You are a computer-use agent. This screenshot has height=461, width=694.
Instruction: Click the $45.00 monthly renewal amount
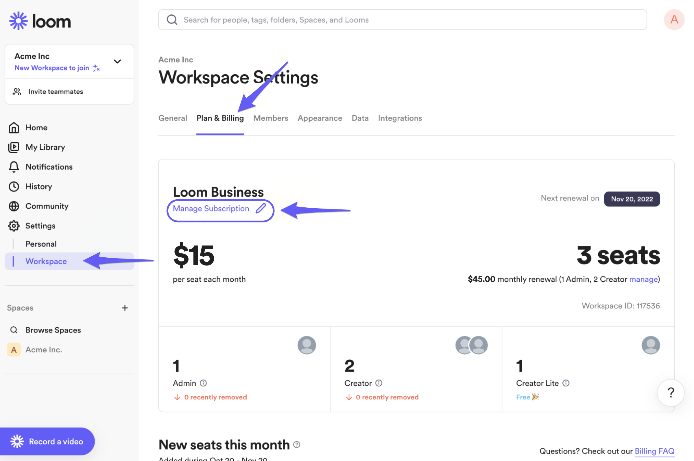481,279
